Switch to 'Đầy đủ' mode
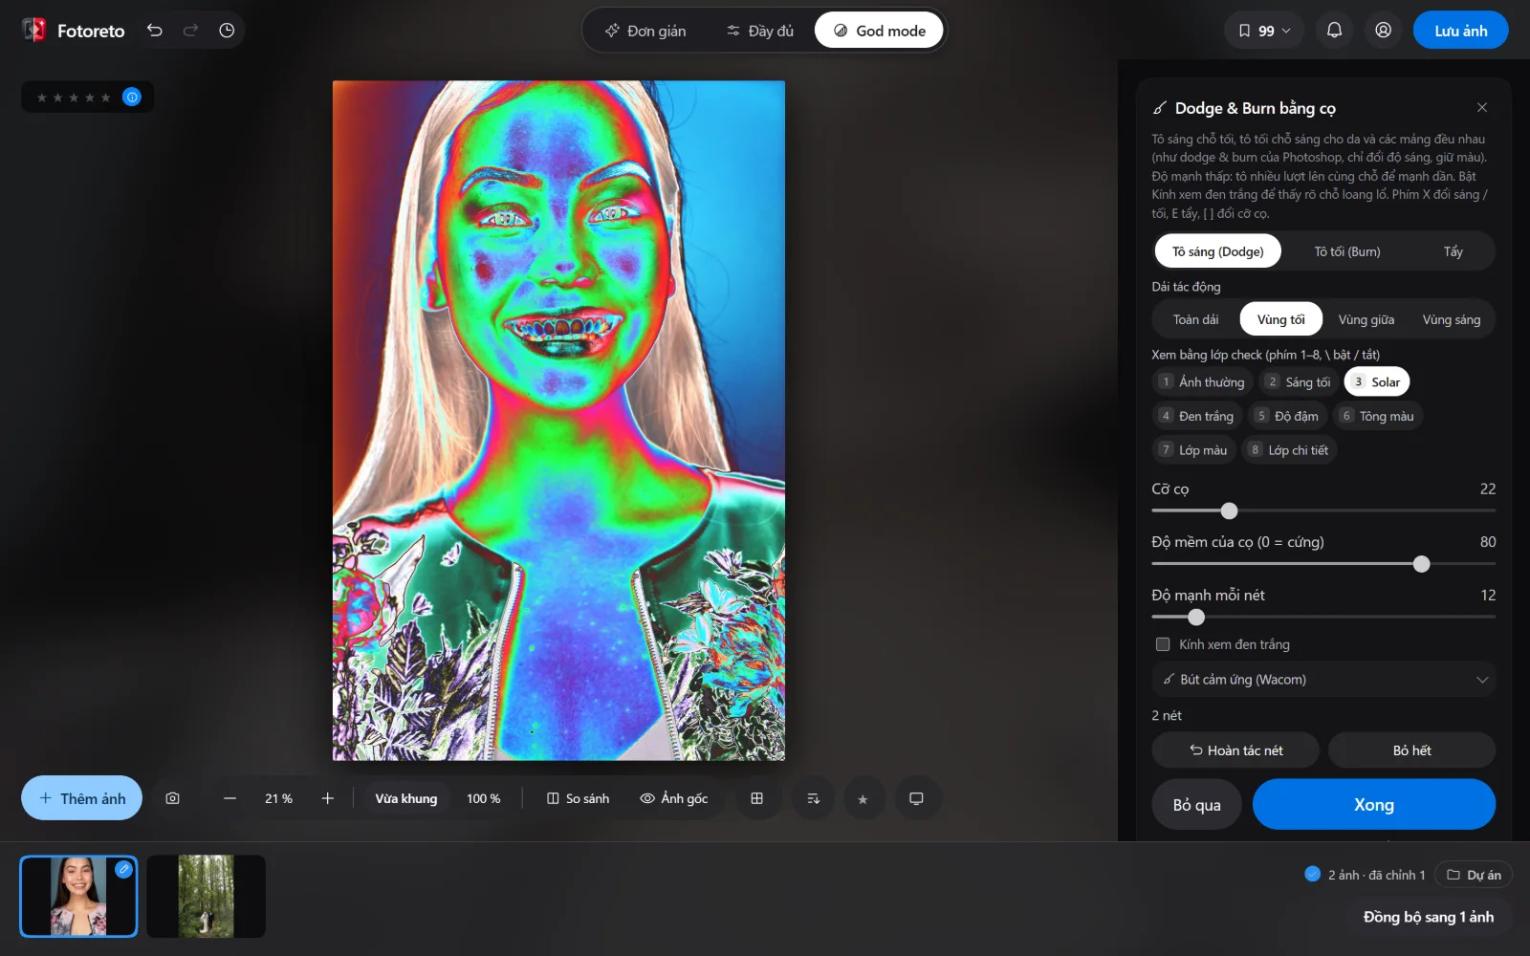This screenshot has width=1530, height=956. tap(760, 31)
